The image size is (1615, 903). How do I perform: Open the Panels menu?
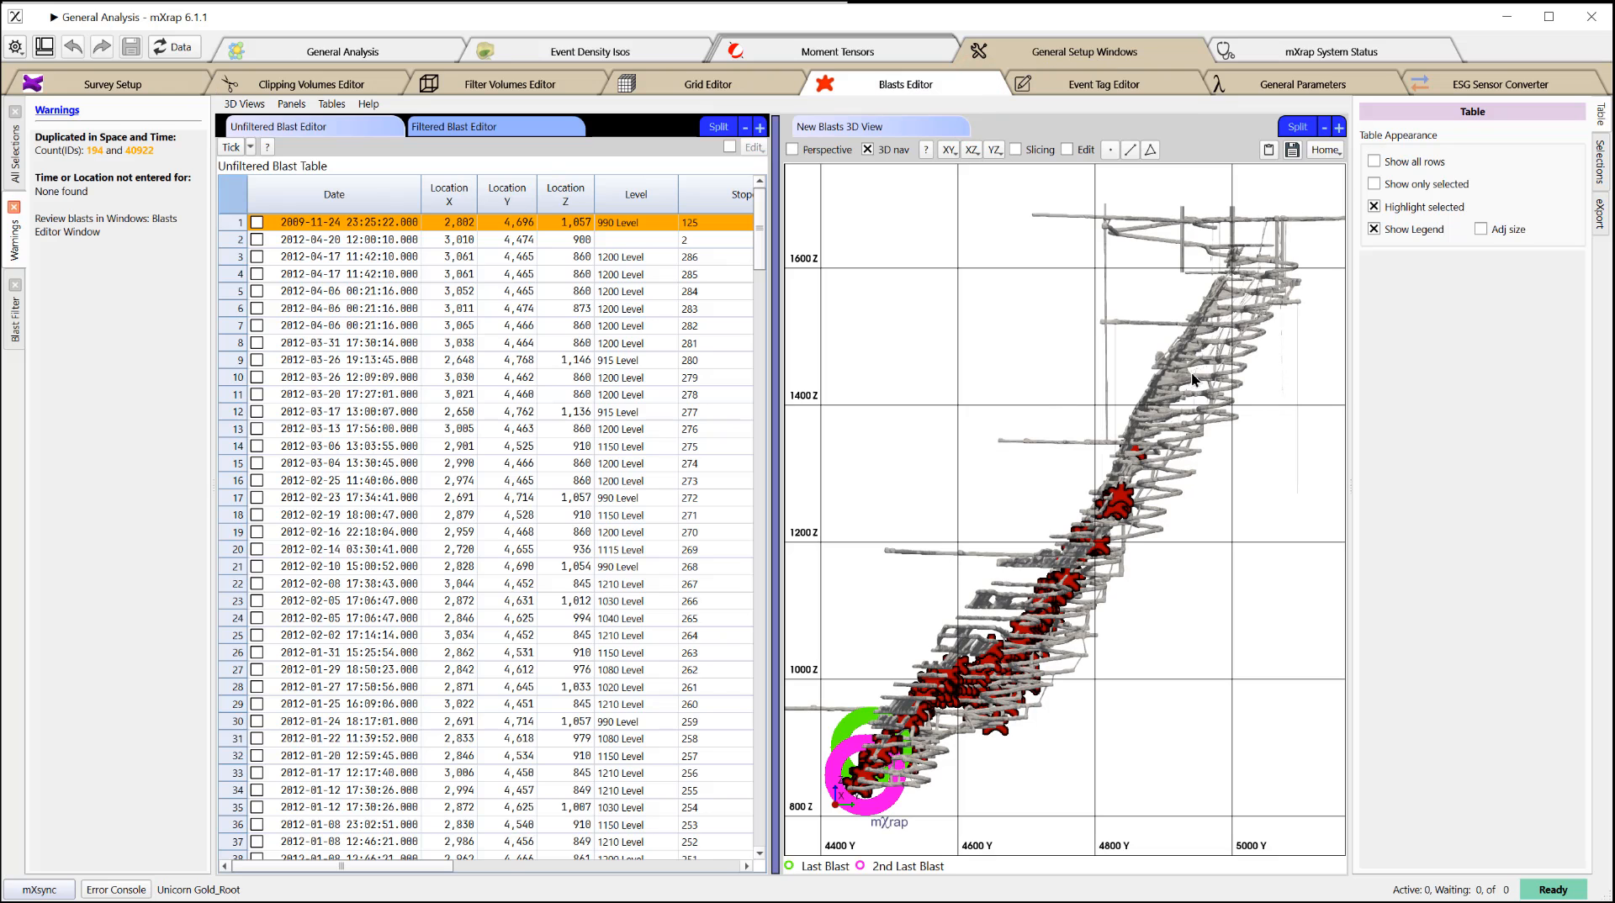pos(291,104)
